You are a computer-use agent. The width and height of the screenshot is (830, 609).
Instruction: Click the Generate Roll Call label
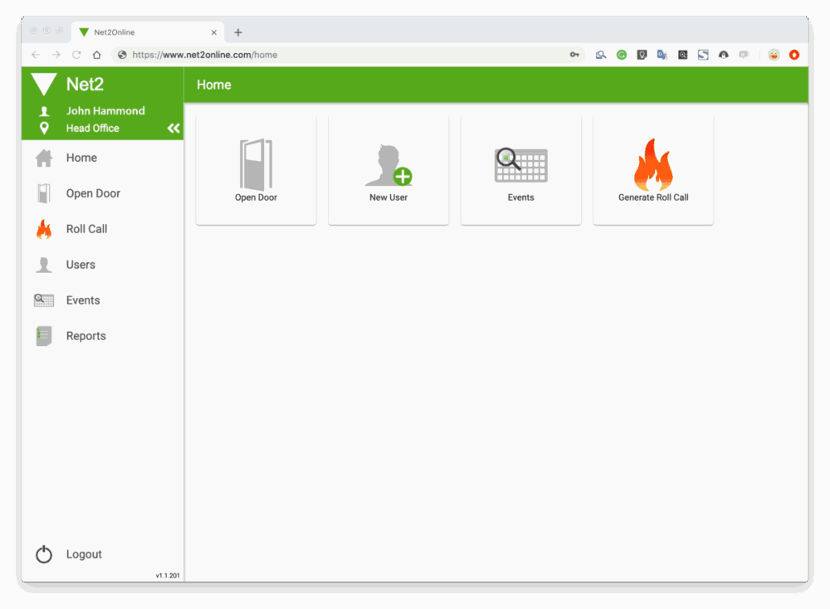(x=653, y=197)
